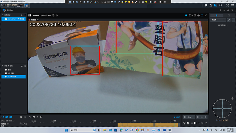Open the three-dots more options button
Viewport: 236px width, 133px height.
point(233,20)
